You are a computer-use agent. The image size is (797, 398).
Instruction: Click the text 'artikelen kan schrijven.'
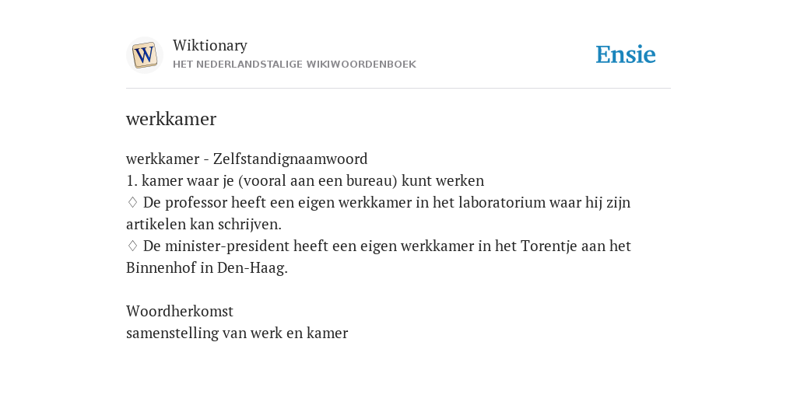pyautogui.click(x=204, y=225)
